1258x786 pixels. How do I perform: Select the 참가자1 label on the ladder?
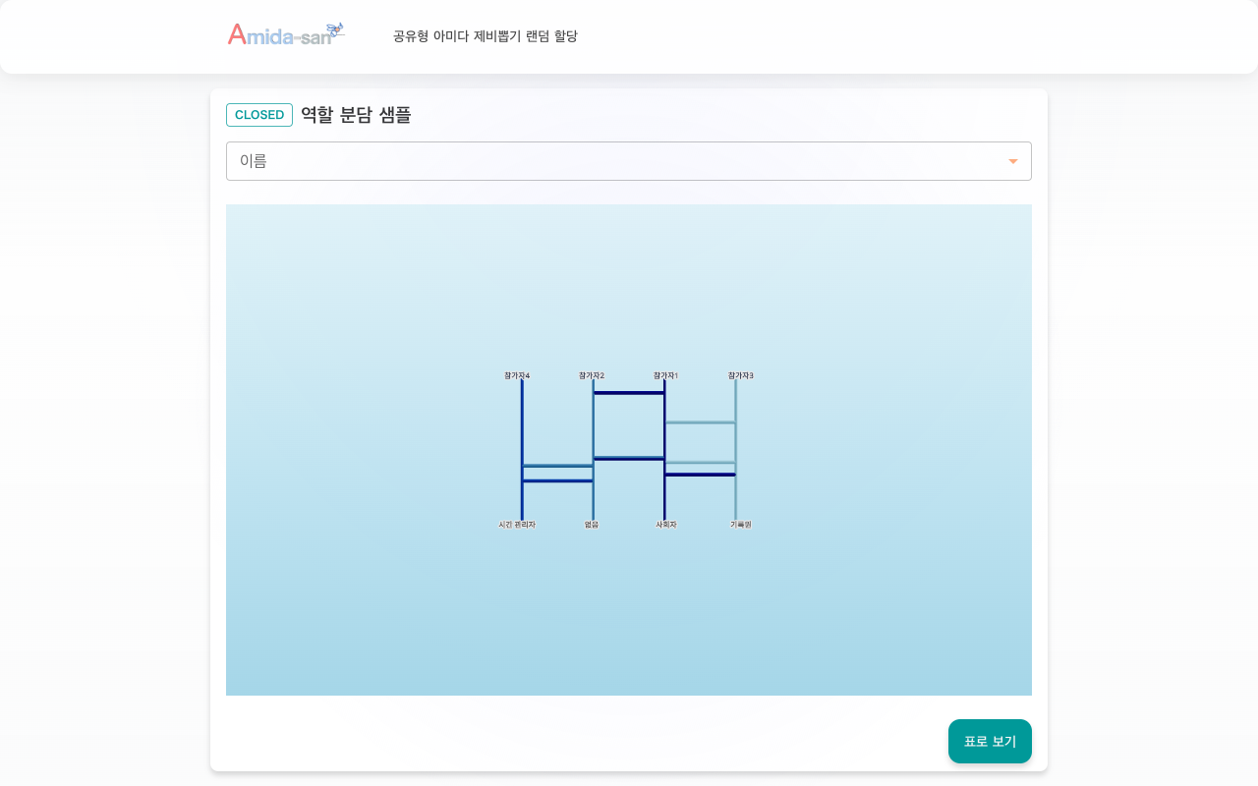665,375
